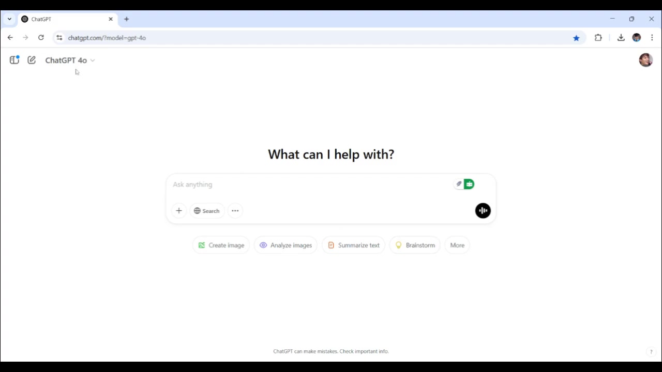This screenshot has width=662, height=372.
Task: Enable the Search web tool
Action: pos(207,211)
